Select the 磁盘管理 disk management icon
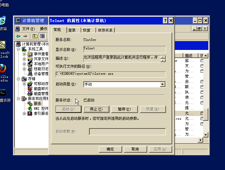The width and height of the screenshot is (225, 170). [x=30, y=94]
